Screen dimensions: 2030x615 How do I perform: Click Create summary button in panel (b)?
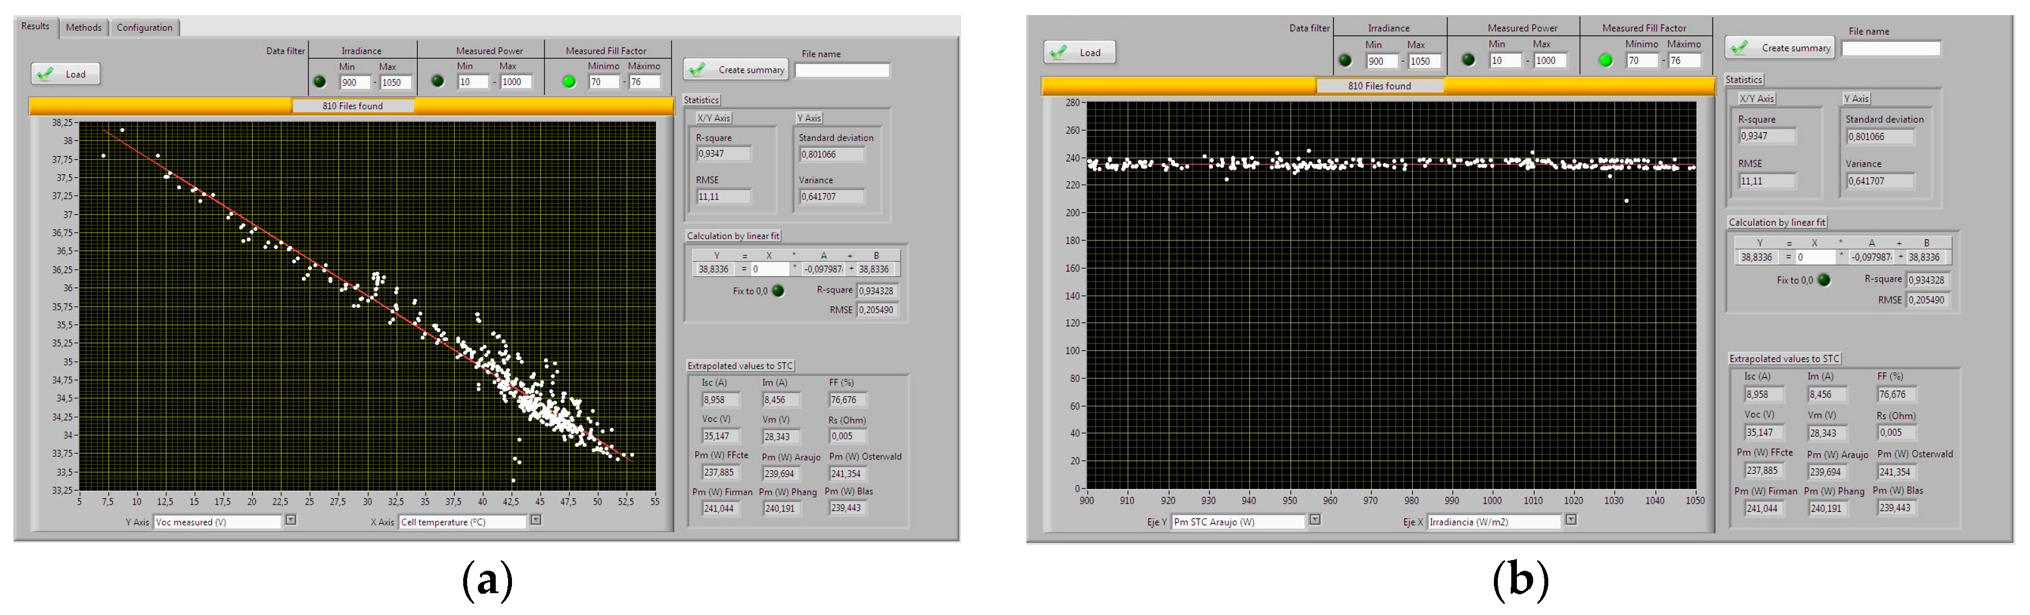coord(1779,48)
